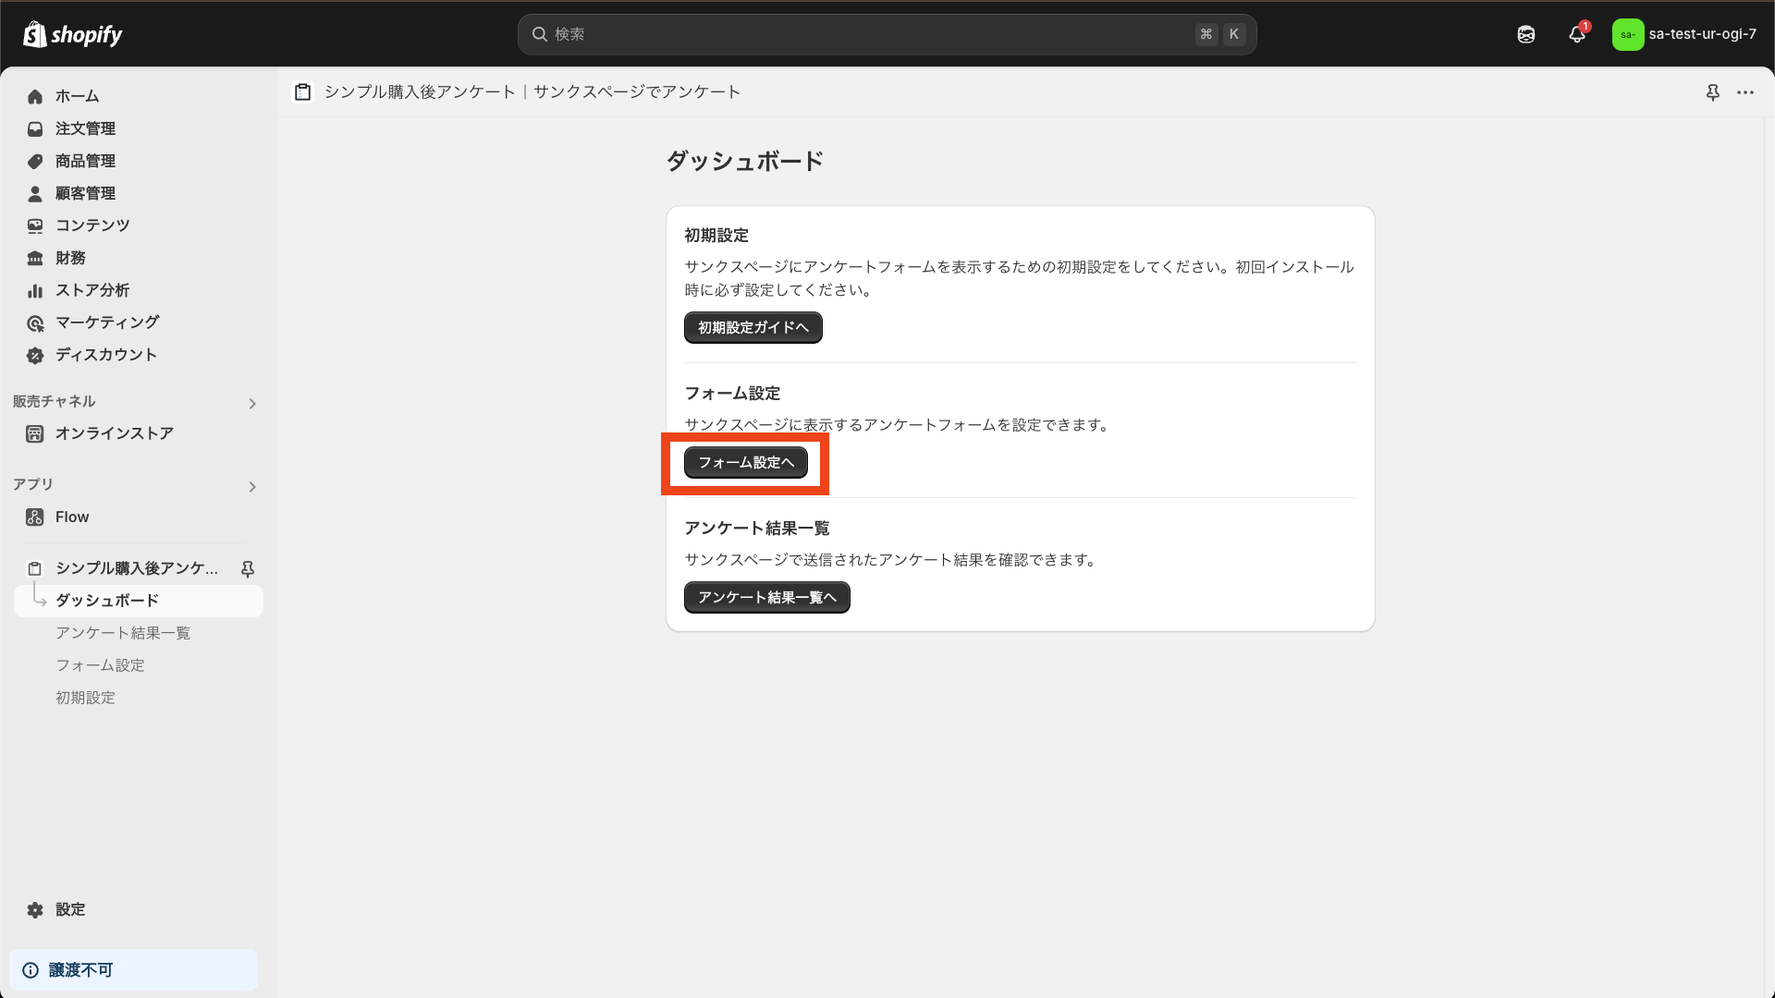Expand the アプリ apps section
Screen dimensions: 1775x998
click(x=251, y=486)
